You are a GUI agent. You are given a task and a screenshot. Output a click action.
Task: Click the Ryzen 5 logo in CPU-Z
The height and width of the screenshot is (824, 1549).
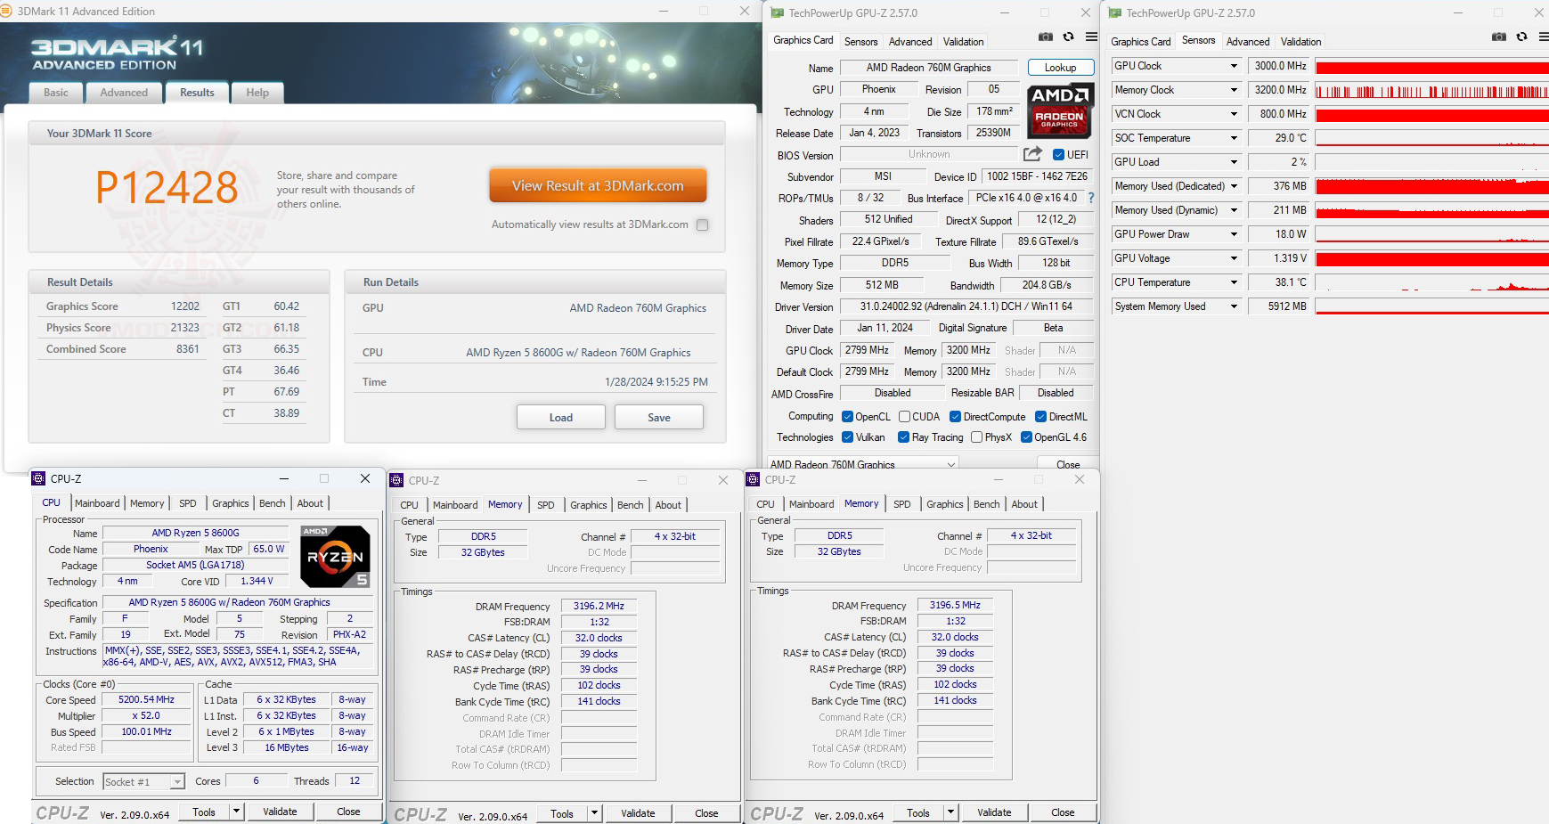tap(335, 557)
